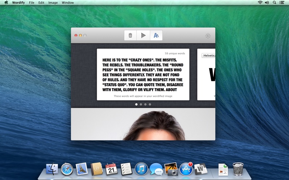Click inside the Crazy Ones text area
289x180 pixels.
[143, 75]
